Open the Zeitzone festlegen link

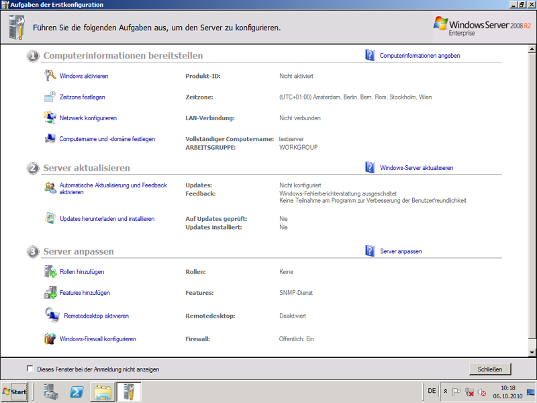[x=83, y=97]
